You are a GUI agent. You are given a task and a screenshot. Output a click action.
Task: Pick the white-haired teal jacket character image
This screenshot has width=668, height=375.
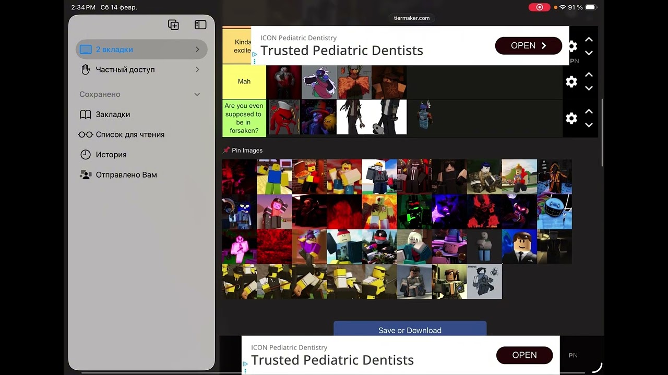414,246
